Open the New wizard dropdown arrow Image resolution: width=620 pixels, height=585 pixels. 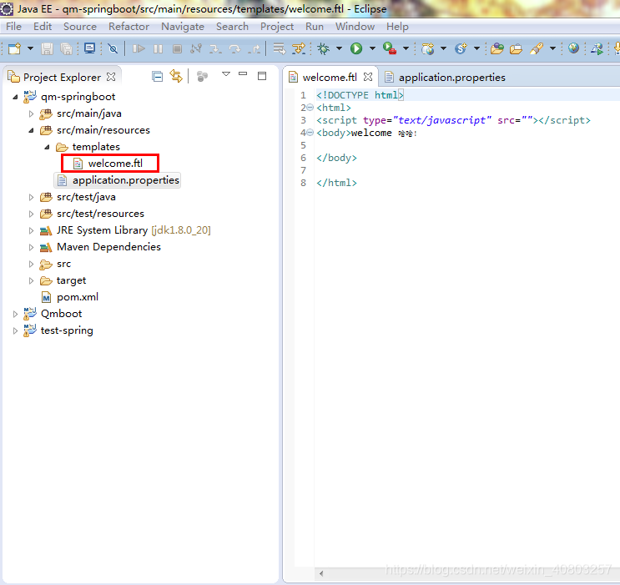tap(30, 48)
